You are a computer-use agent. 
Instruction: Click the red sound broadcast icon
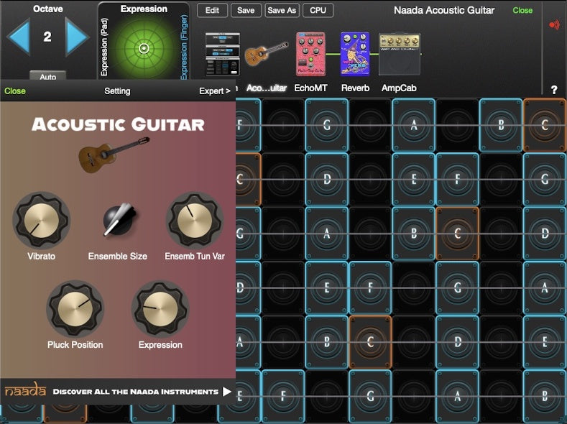554,24
